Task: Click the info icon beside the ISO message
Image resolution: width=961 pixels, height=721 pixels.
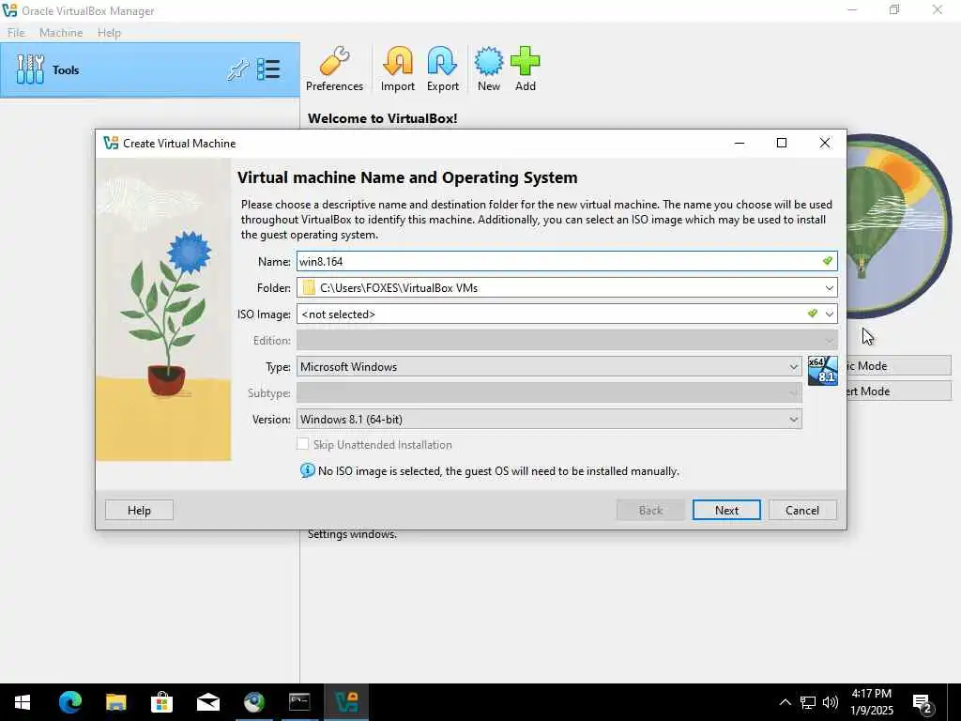Action: (x=307, y=471)
